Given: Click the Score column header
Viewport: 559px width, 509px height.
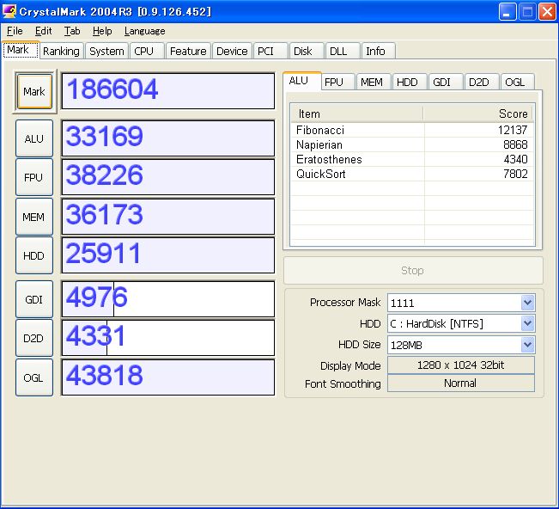Looking at the screenshot, I should click(477, 113).
